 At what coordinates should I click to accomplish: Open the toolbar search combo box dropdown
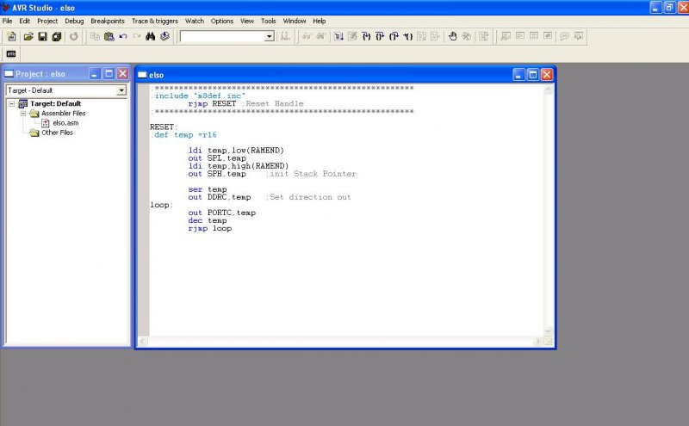[x=270, y=36]
